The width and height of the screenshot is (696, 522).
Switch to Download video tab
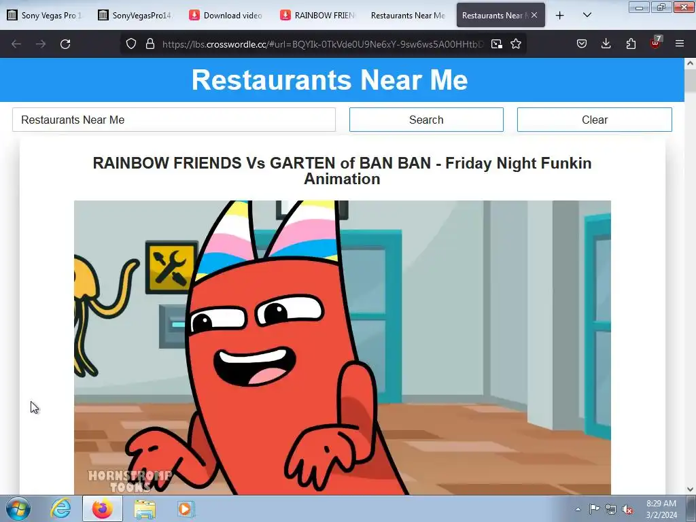[226, 15]
